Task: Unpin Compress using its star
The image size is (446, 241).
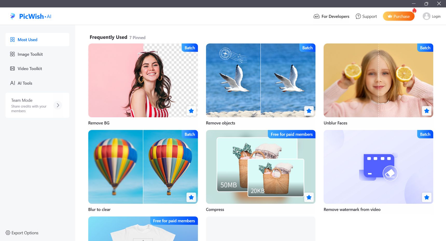Action: tap(309, 197)
